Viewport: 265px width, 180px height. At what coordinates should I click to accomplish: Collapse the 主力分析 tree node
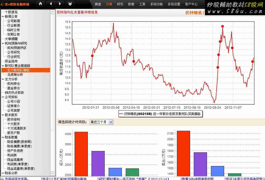[x=3, y=79]
